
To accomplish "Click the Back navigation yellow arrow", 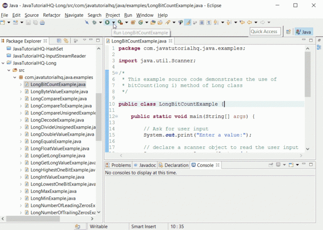I will point(250,22).
